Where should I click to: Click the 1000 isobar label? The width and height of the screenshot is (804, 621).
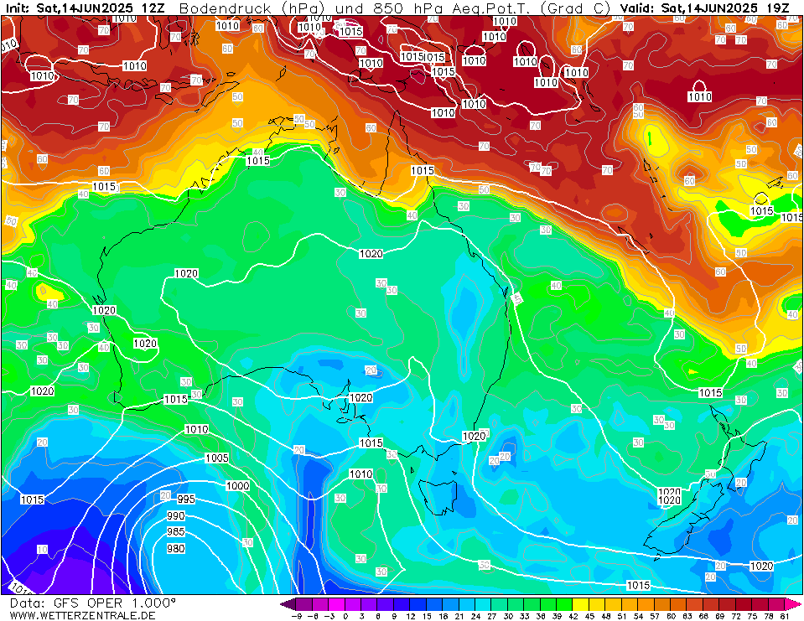(238, 486)
